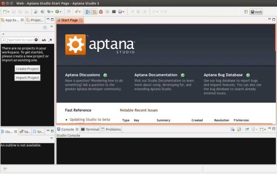Click the New wizard icon in toolbar
Viewport: 277px width, 174px height.
coord(5,12)
